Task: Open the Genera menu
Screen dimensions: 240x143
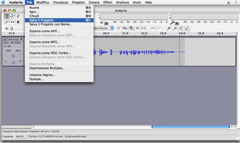Action: (94, 2)
